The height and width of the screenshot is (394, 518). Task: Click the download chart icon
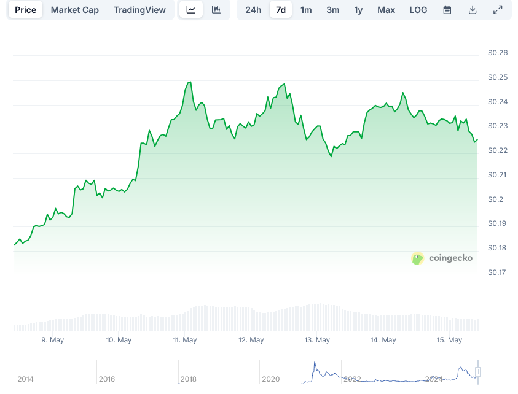[x=472, y=9]
